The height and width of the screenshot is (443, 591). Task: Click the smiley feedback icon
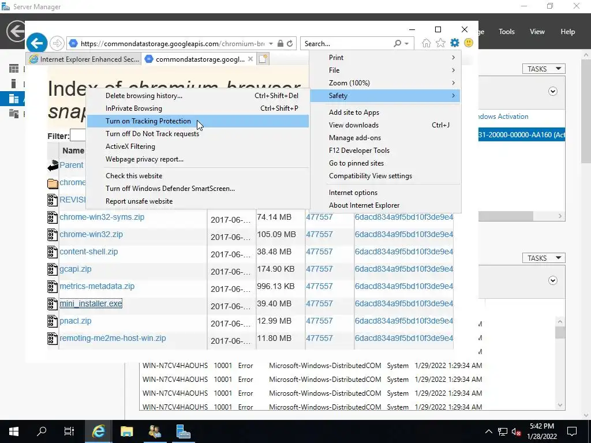point(469,43)
